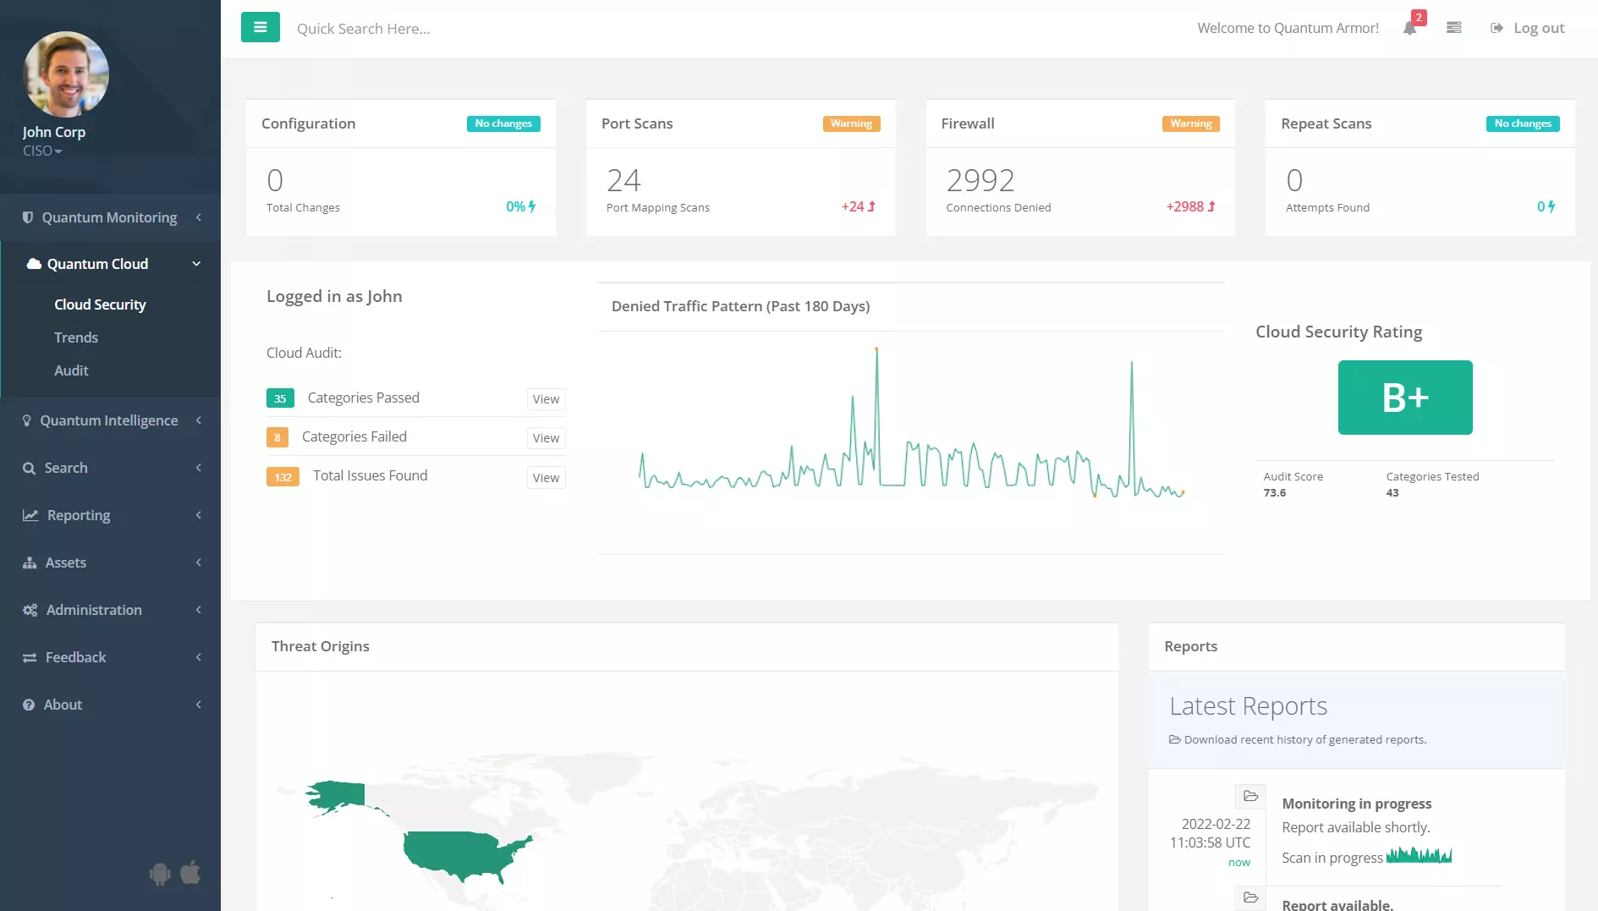
Task: Click the Android app icon
Action: [160, 873]
